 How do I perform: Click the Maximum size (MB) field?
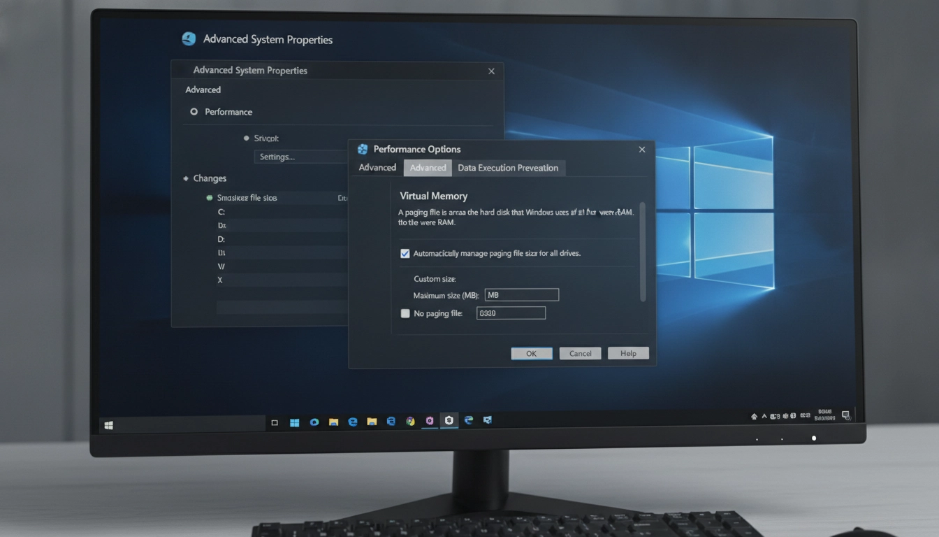[x=521, y=295]
